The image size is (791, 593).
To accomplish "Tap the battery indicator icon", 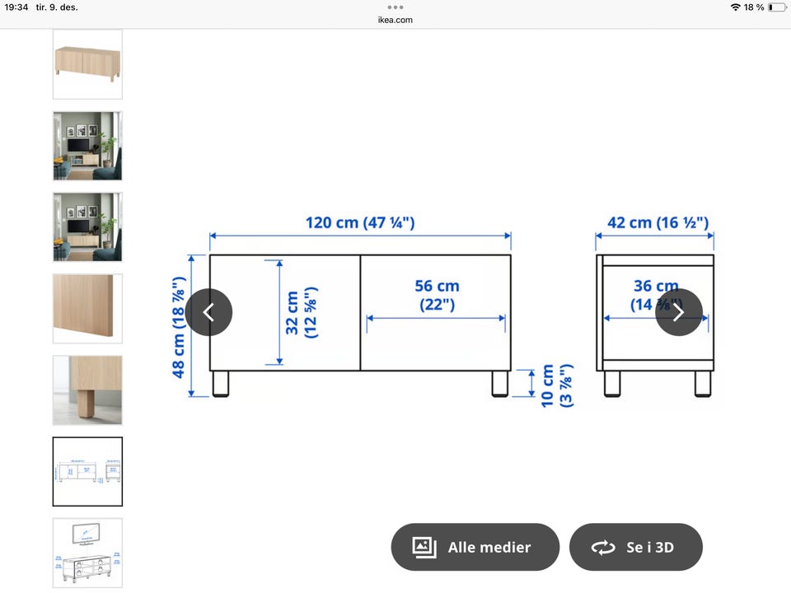I will click(x=777, y=7).
